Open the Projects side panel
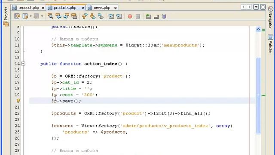Image resolution: width=275 pixels, height=155 pixels. [x=6, y=16]
